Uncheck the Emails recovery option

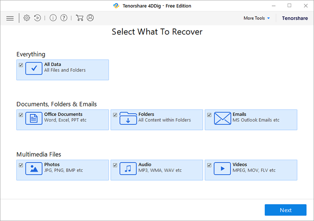[209, 115]
